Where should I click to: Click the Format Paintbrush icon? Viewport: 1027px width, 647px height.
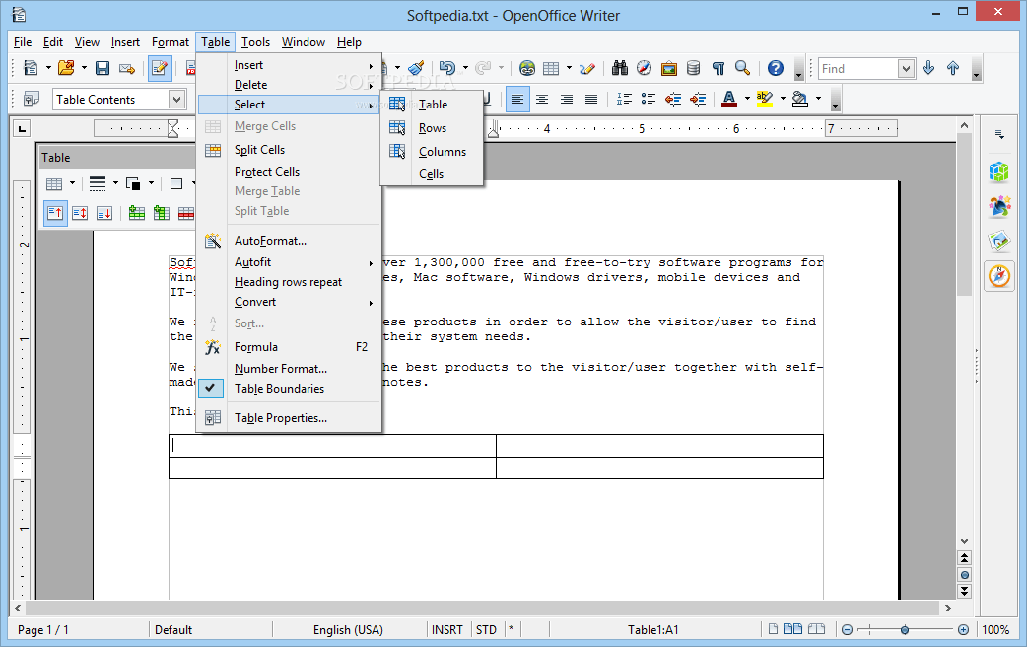416,68
